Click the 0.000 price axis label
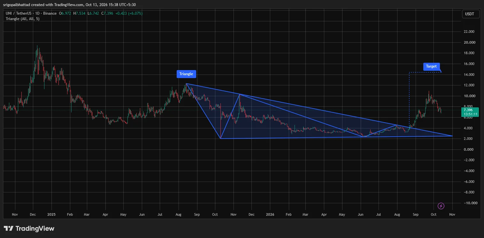This screenshot has width=484, height=238. click(x=469, y=149)
